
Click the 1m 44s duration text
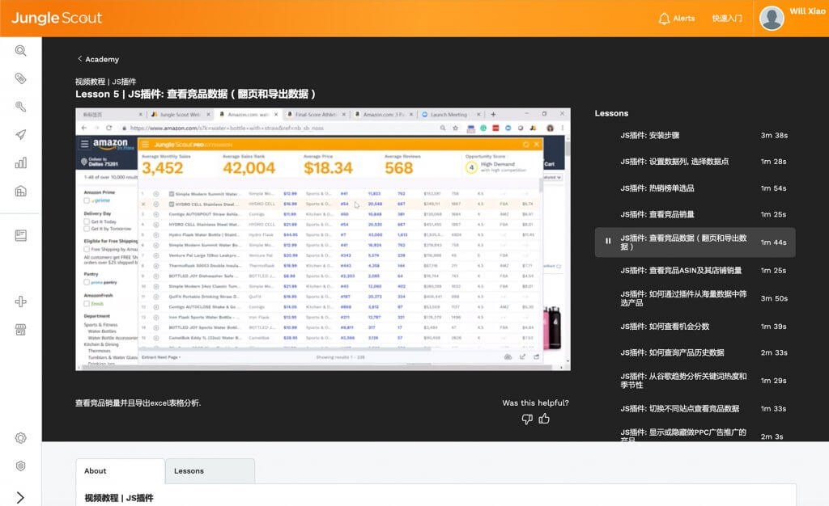pos(773,242)
